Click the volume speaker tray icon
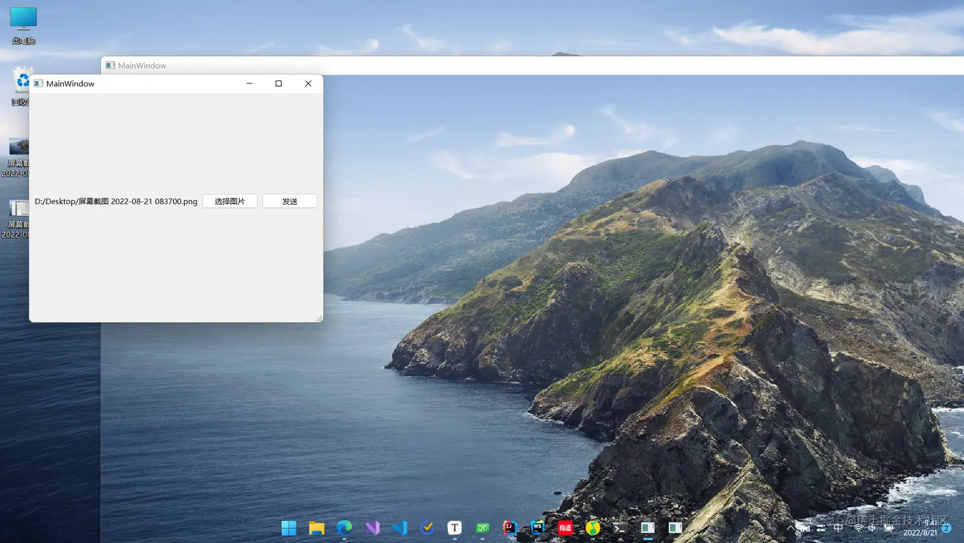The height and width of the screenshot is (543, 964). (872, 528)
